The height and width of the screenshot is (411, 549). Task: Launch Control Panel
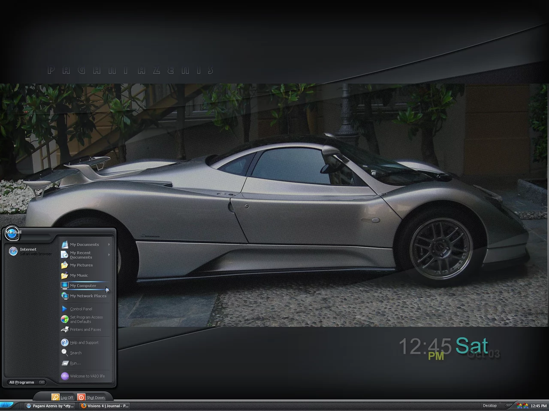[81, 309]
